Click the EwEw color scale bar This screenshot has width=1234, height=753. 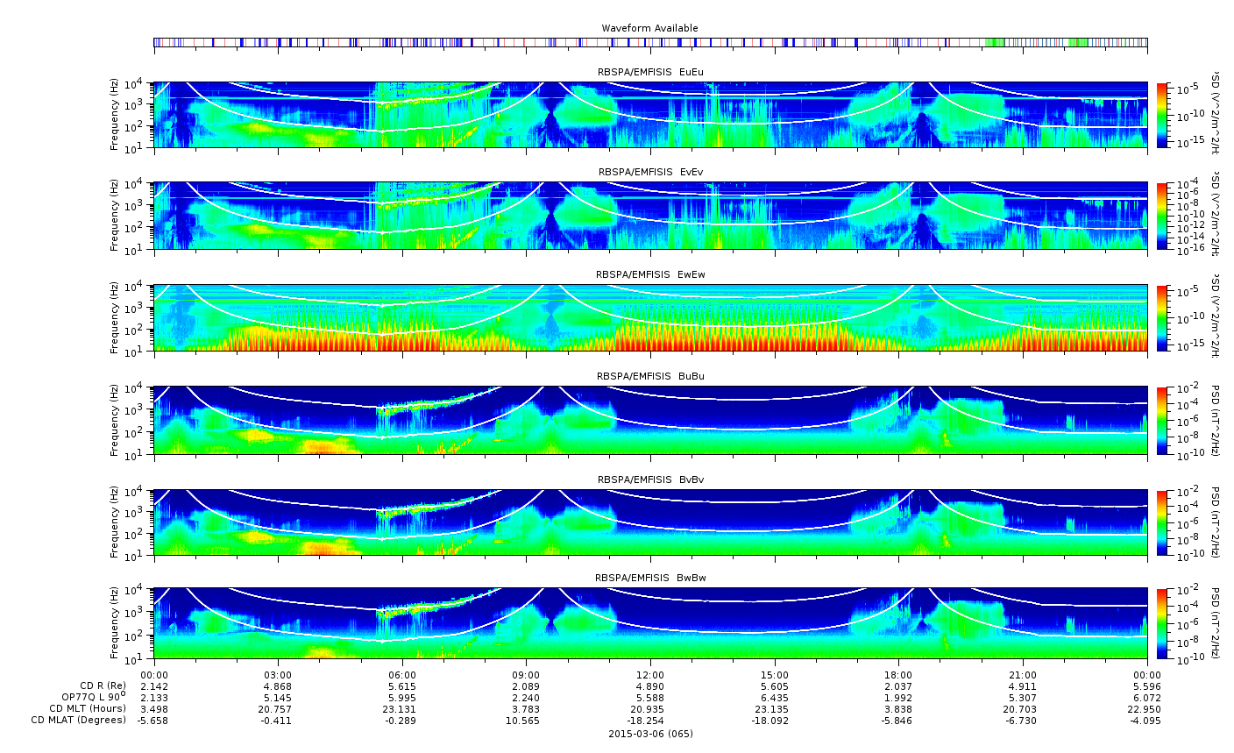1162,318
